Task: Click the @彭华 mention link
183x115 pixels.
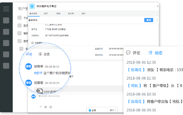Action: [38, 73]
